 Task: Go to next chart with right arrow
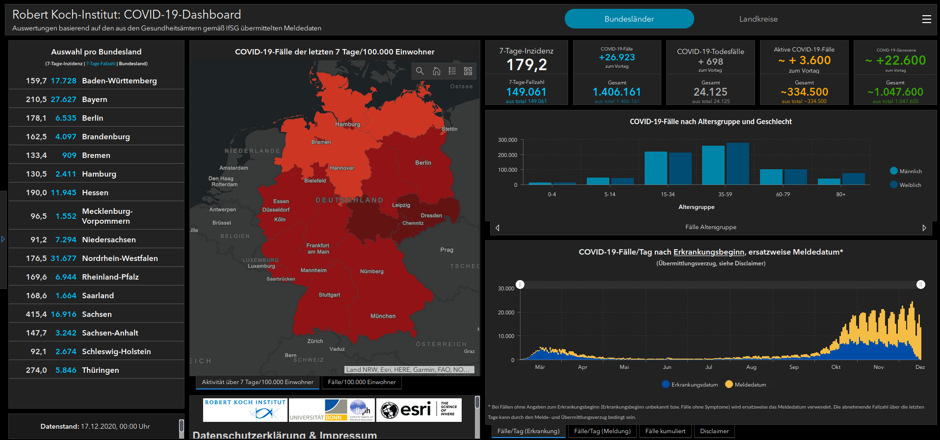point(924,228)
